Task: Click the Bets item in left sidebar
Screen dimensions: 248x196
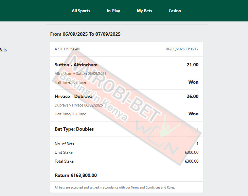Action: 3,50
